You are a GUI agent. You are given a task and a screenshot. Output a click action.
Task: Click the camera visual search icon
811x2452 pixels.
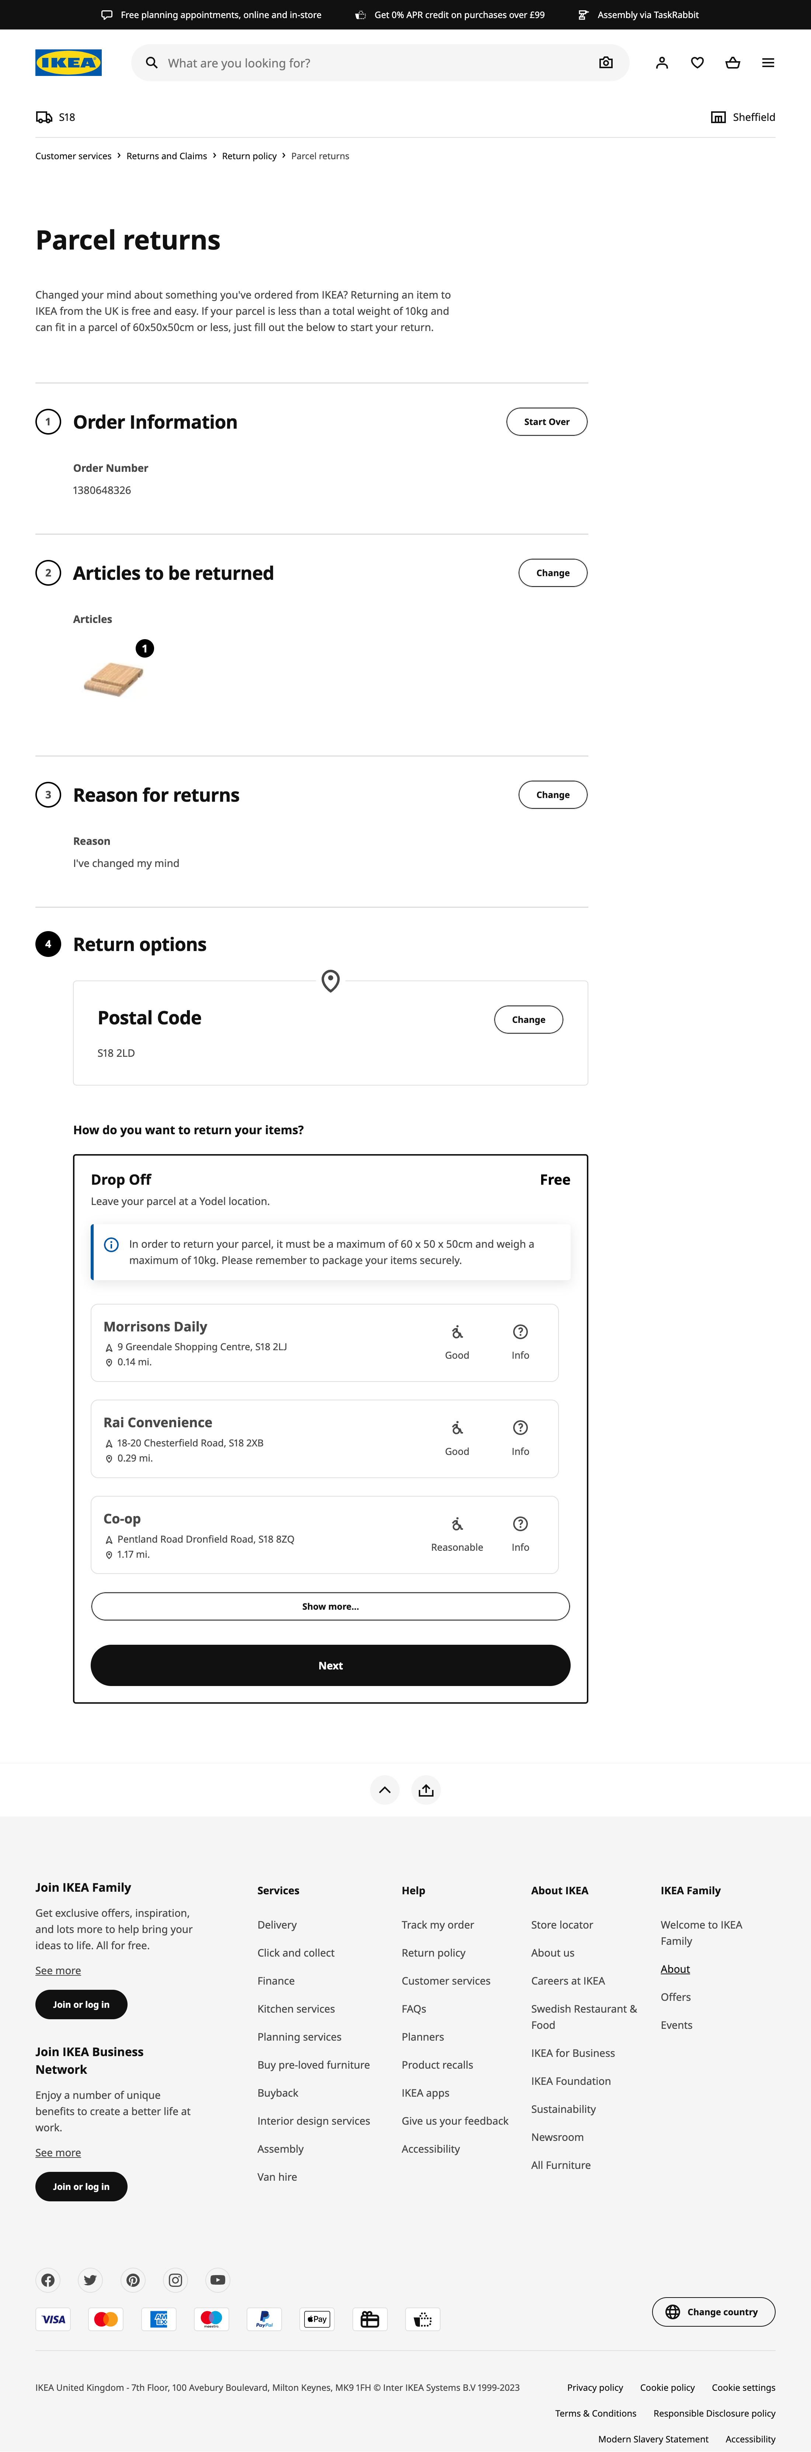coord(605,63)
